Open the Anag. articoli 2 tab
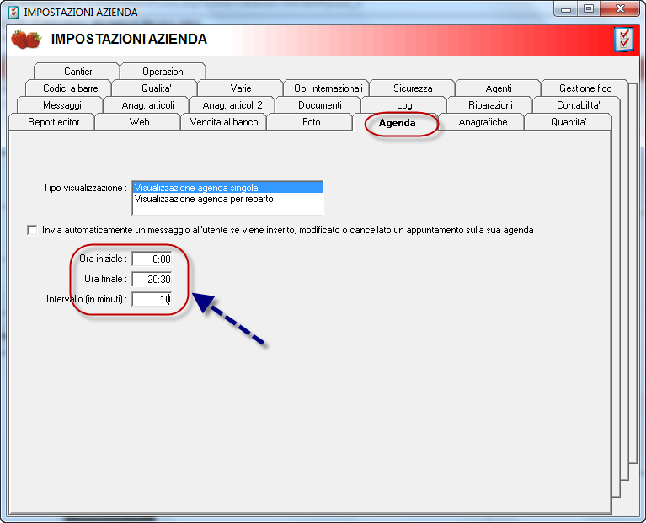This screenshot has height=523, width=646. (232, 105)
